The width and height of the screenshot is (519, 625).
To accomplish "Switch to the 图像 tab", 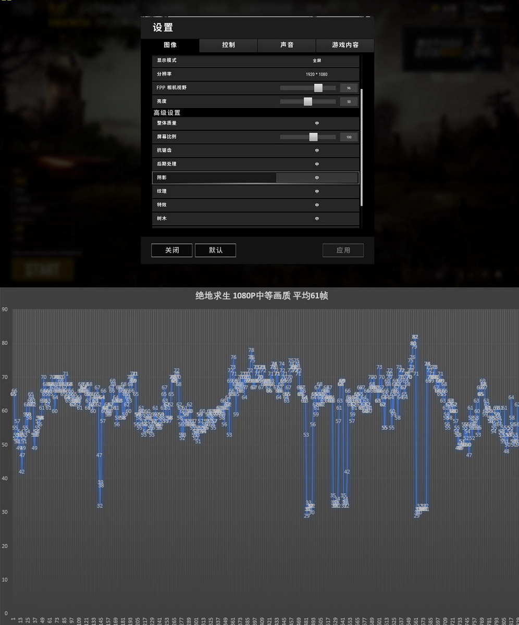I will pos(170,45).
